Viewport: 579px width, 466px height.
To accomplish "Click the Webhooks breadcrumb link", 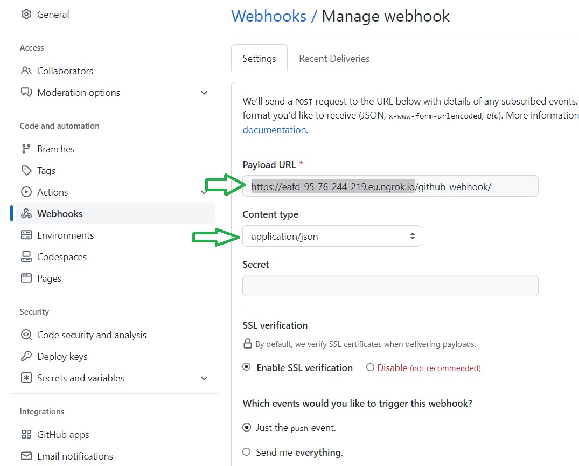I will point(268,16).
